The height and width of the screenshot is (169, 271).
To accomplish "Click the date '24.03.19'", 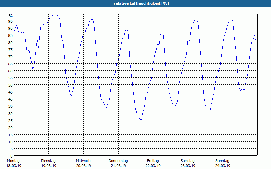I will 223,166.
